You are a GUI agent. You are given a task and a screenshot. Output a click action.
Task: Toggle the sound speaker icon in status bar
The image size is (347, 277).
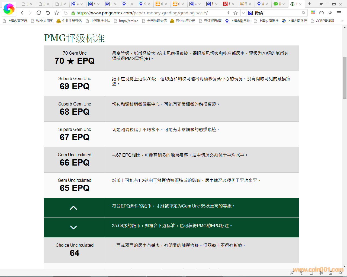point(321,273)
